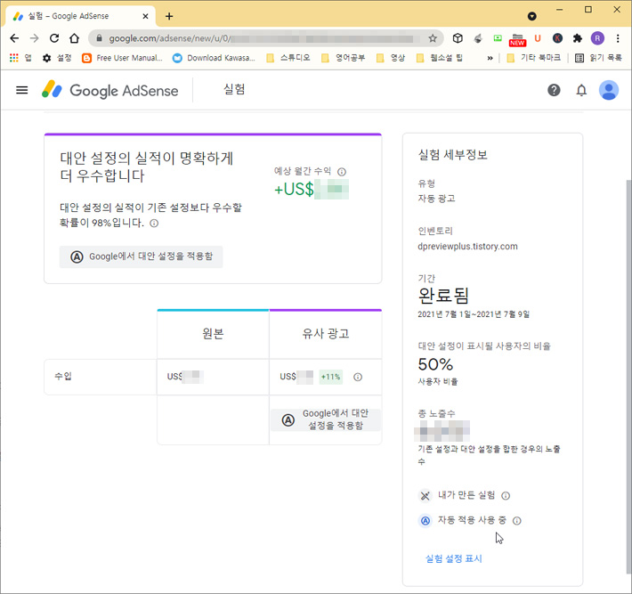Click the dark circle dropdown icon in title bar

(x=532, y=16)
